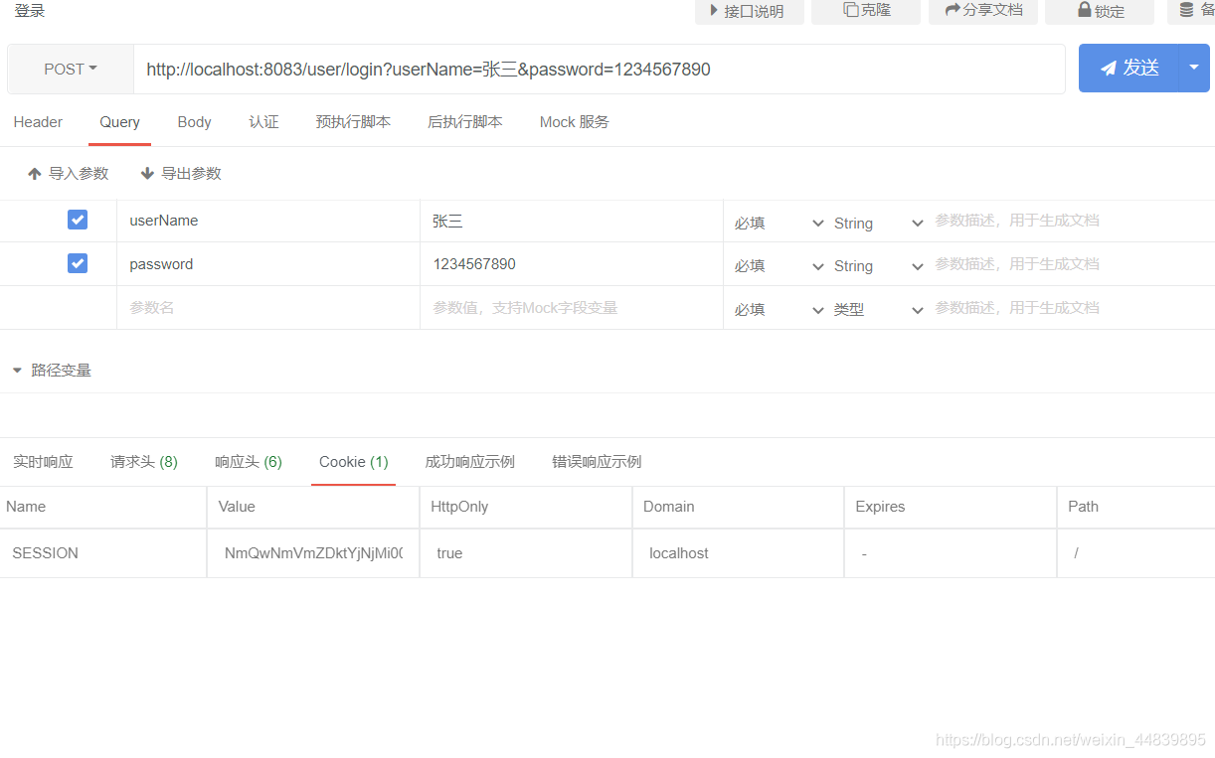This screenshot has width=1215, height=758.
Task: Open the Mock 服务 tab
Action: (575, 122)
